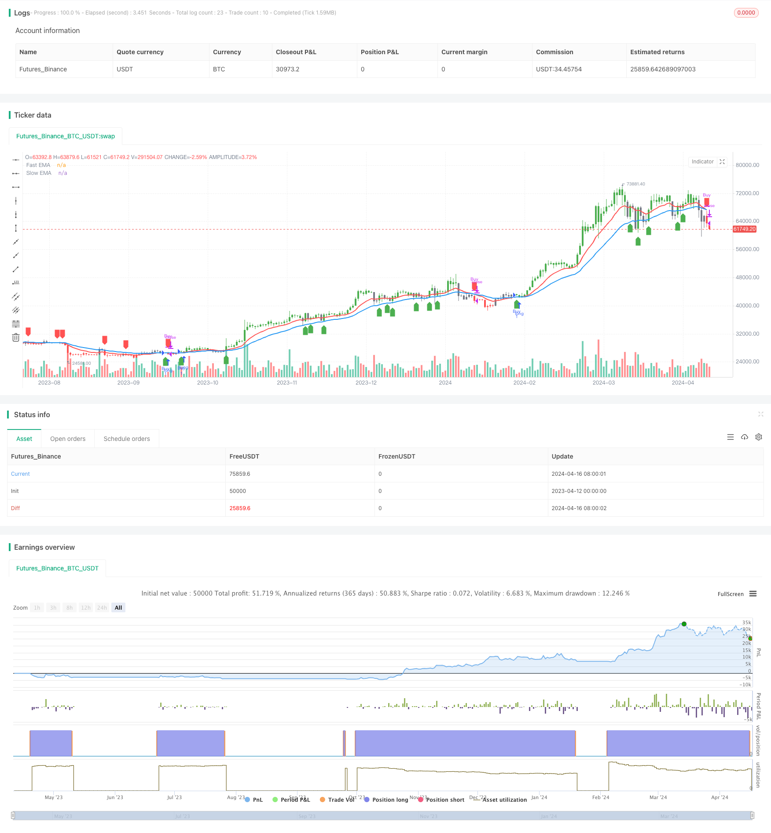Click the Commission value USDT:34.45754

pyautogui.click(x=559, y=69)
